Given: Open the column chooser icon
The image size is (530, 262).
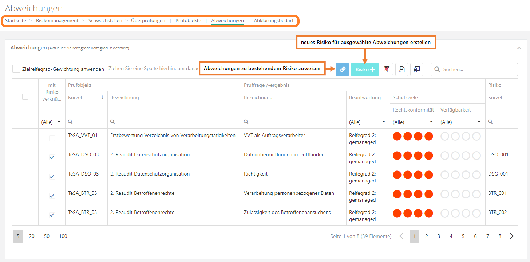Looking at the screenshot, I should point(416,69).
